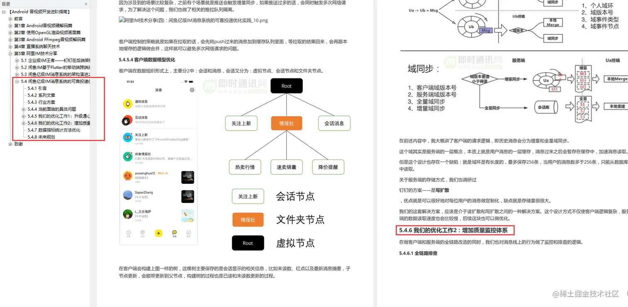Jump to 5.4.7 数据指标统计方法优化
Image resolution: width=628 pixels, height=307 pixels.
[x=54, y=130]
